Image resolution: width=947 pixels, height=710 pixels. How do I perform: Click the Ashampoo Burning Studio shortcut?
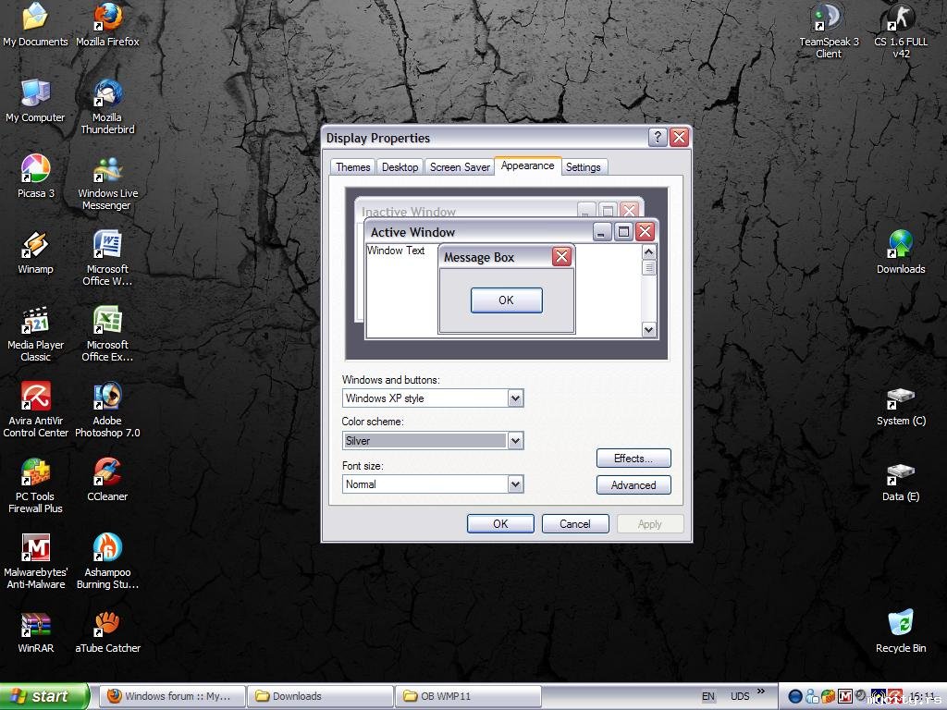107,562
